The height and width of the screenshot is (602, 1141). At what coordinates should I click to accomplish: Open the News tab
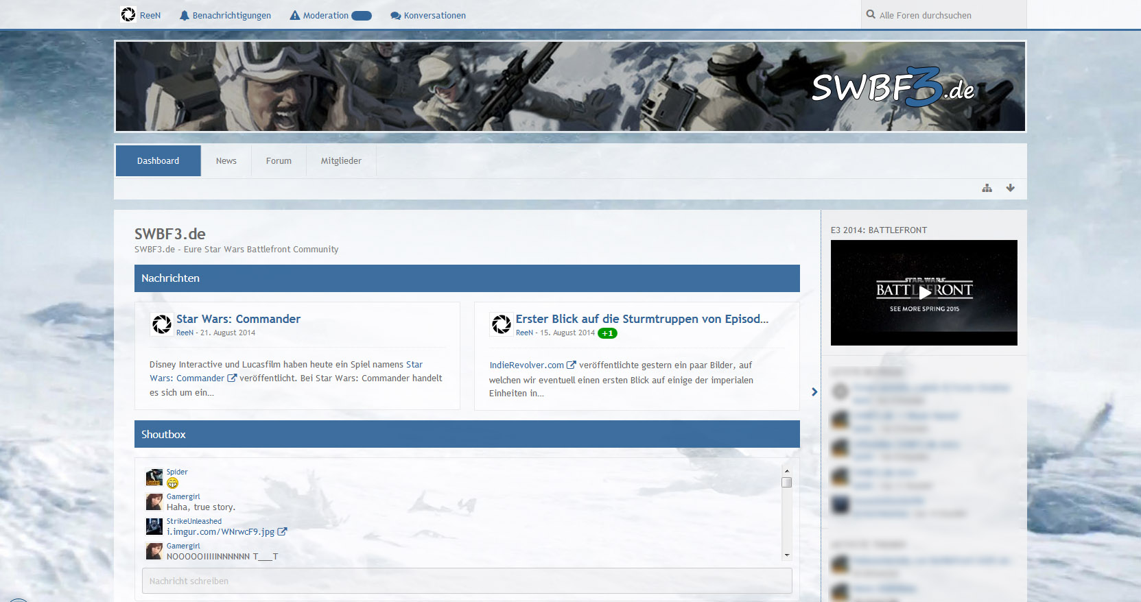click(226, 160)
